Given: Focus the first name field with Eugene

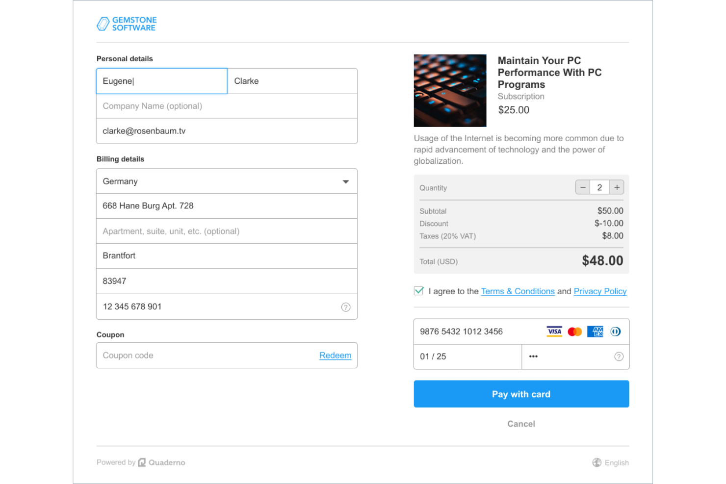Looking at the screenshot, I should (162, 81).
